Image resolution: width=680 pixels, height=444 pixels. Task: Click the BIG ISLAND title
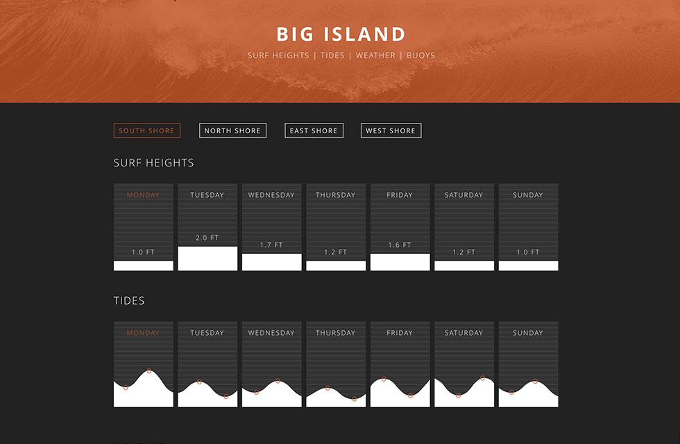[x=340, y=33]
